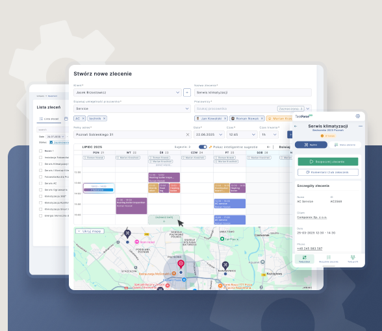Screen dimensions: 382x331
Task: Check the Serwis Klimatyzacji row checkbox
Action: [x=41, y=164]
